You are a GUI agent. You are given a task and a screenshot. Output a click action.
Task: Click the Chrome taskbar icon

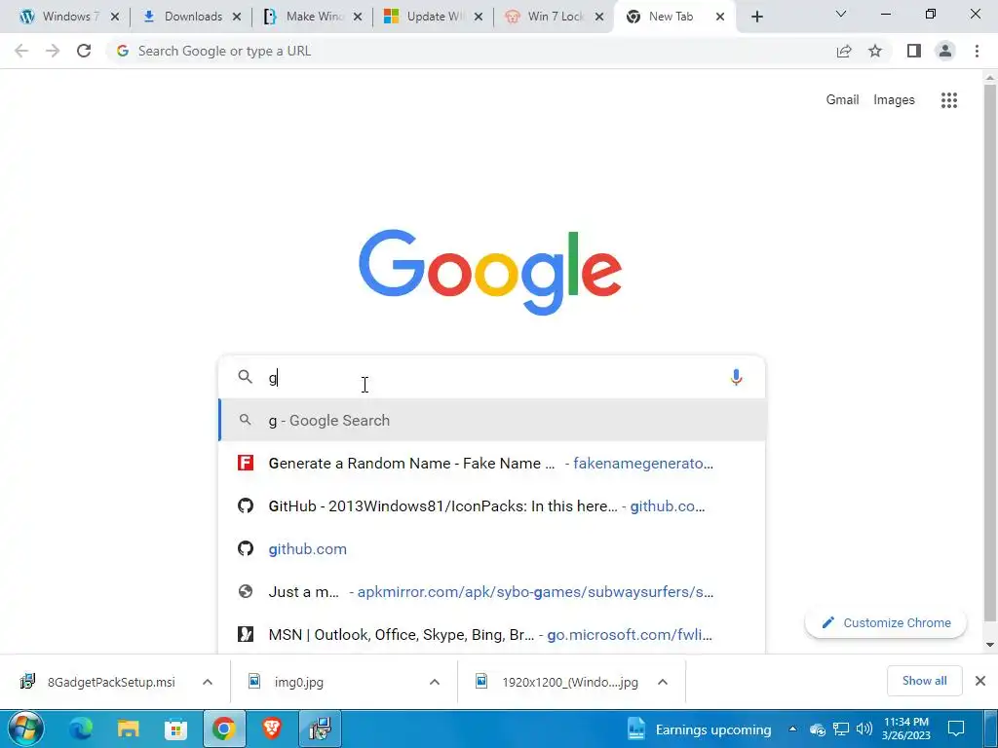[x=223, y=729]
